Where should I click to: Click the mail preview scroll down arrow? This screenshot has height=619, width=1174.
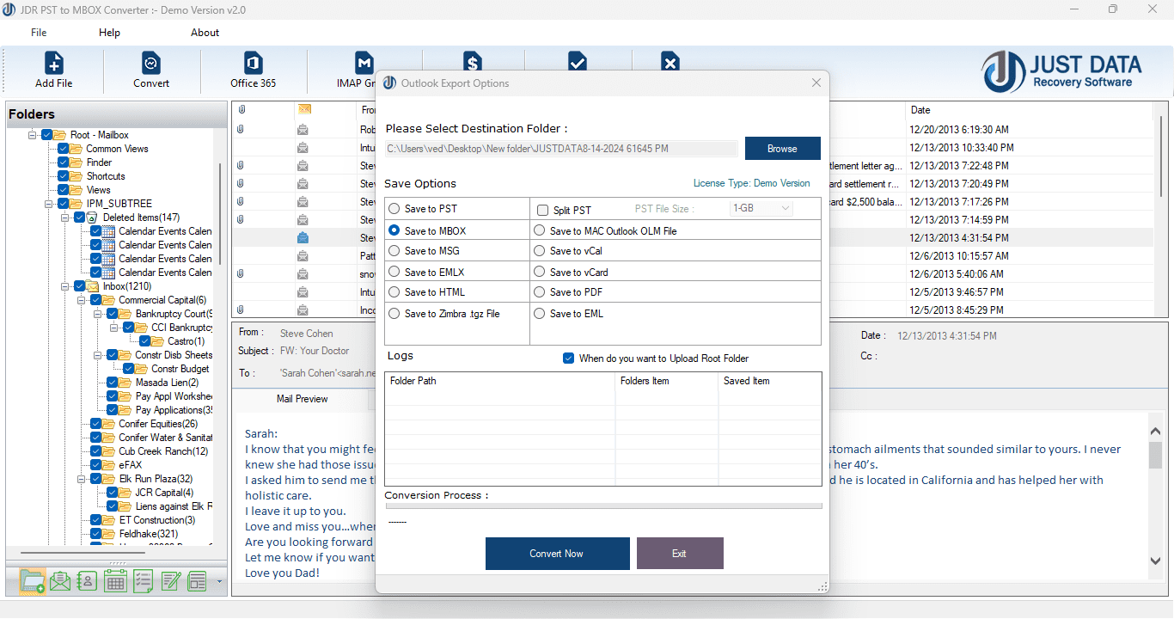[x=1156, y=561]
